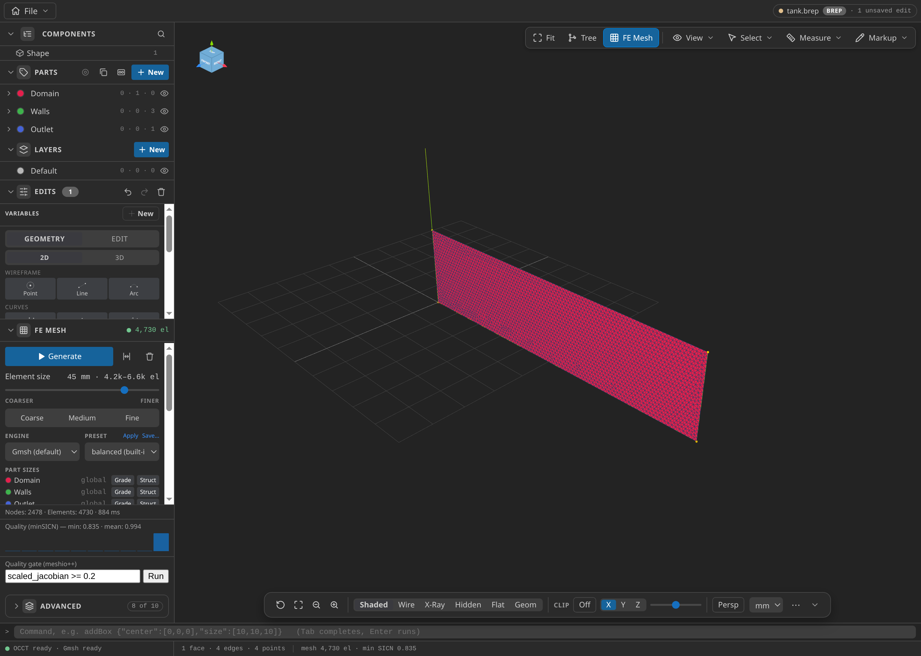Open the Engine Gmsh dropdown

(43, 452)
